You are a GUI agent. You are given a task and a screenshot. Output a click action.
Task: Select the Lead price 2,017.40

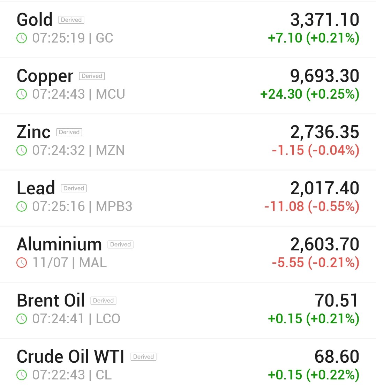324,188
